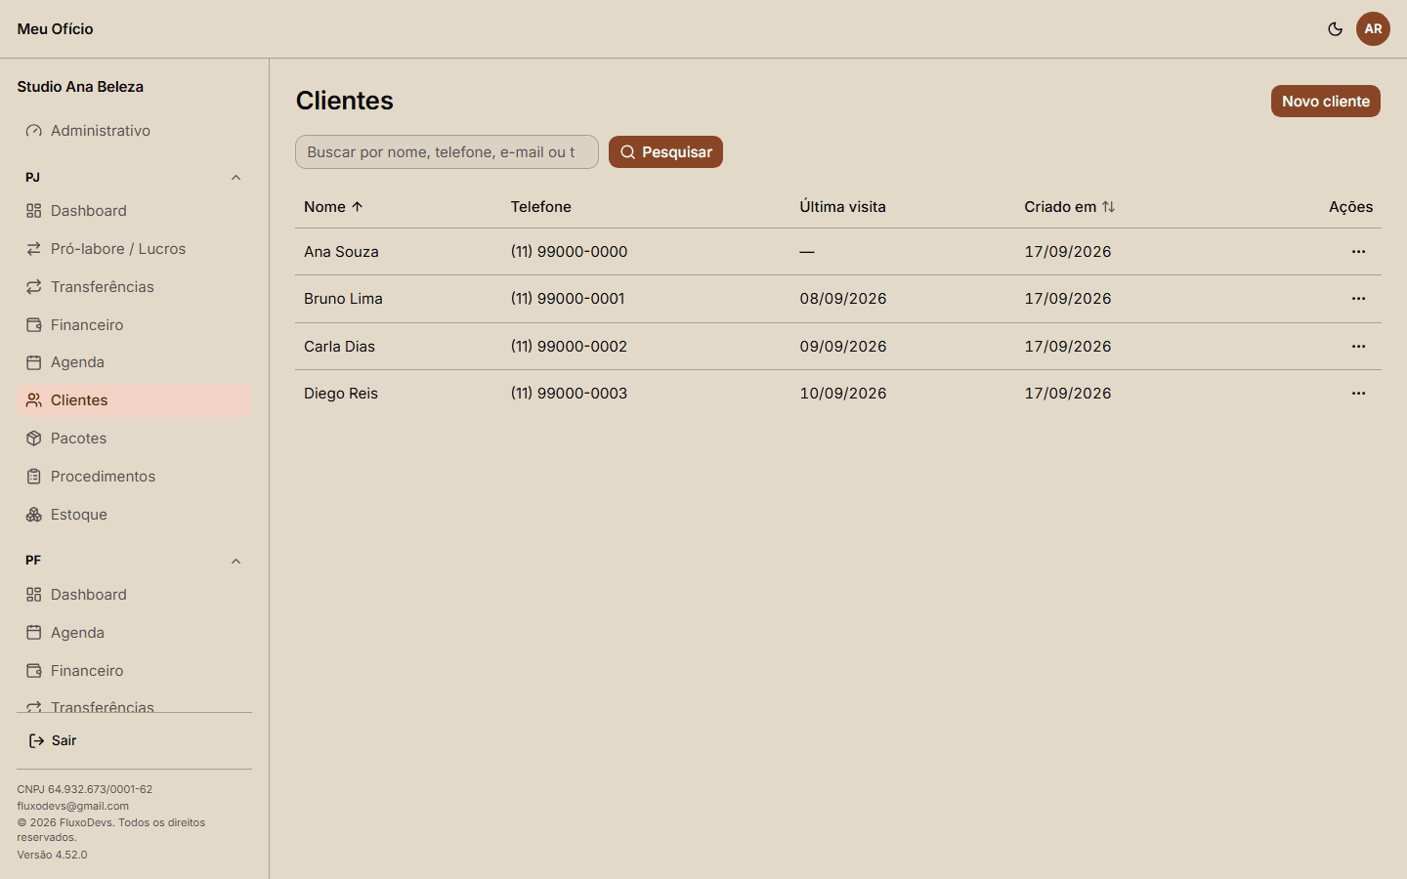Click the Pacotes box icon
This screenshot has height=879, width=1407.
coord(34,439)
